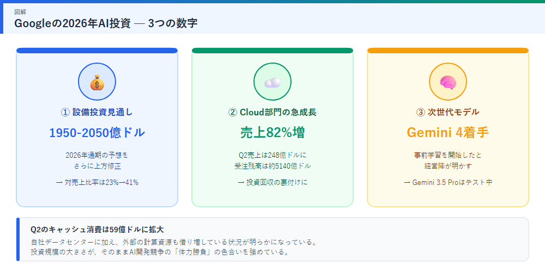Select the text '2026年通期の予想を'
This screenshot has height=272, width=545.
97,154
